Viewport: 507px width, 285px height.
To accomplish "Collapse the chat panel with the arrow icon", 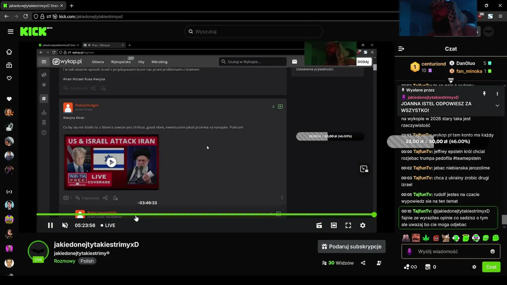I will [x=401, y=49].
